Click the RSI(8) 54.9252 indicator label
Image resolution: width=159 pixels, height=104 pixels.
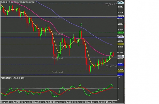[x=6, y=78]
